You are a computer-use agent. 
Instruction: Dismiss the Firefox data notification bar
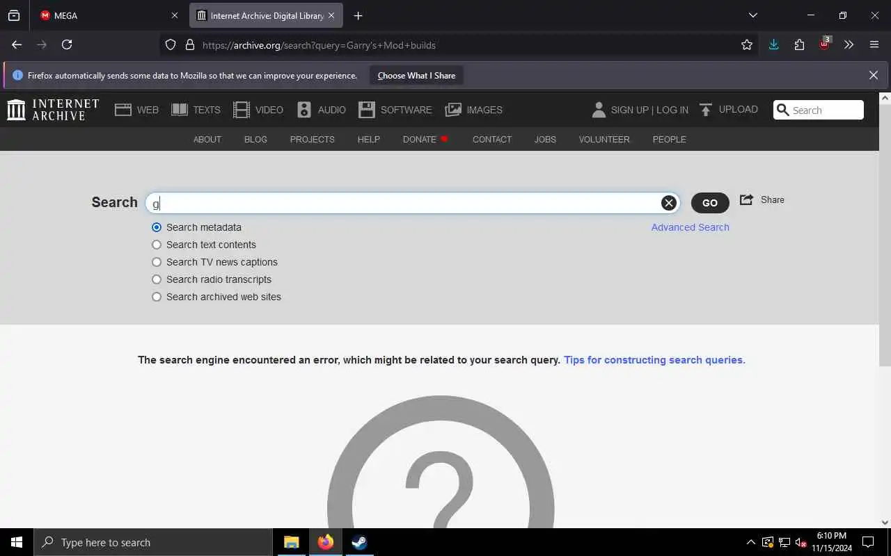tap(874, 75)
